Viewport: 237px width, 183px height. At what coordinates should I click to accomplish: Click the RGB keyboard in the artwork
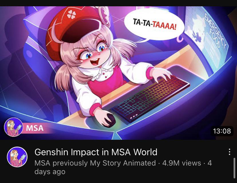[x=151, y=98]
